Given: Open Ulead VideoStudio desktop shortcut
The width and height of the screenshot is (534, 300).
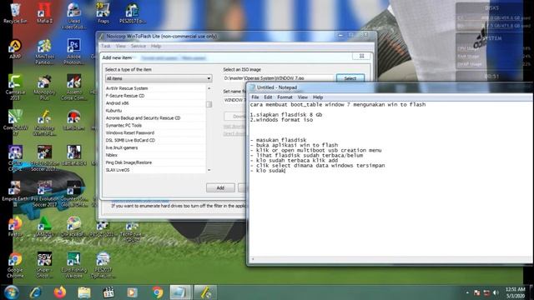Looking at the screenshot, I should click(x=73, y=16).
